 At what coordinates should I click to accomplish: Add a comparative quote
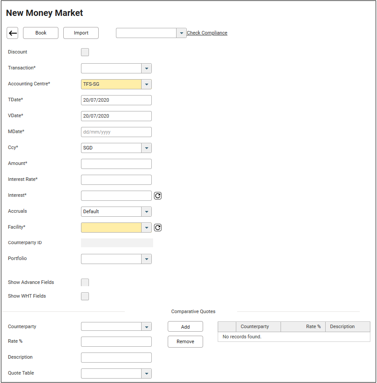(x=185, y=327)
